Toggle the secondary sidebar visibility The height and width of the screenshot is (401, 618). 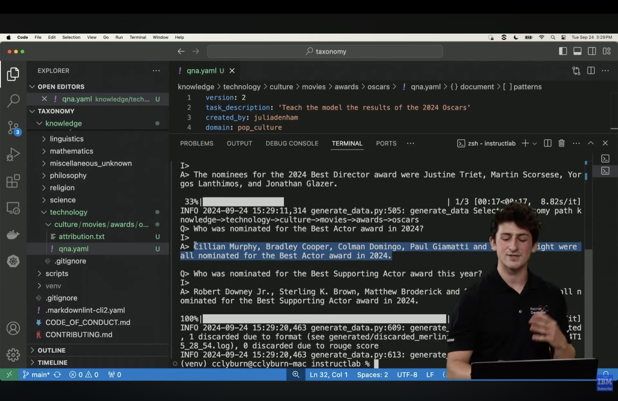(592, 51)
